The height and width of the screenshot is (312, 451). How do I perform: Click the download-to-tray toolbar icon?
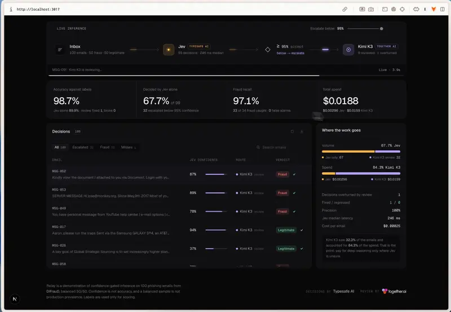[362, 9]
